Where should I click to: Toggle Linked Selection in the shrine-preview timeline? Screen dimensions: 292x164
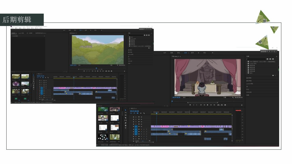click(137, 113)
